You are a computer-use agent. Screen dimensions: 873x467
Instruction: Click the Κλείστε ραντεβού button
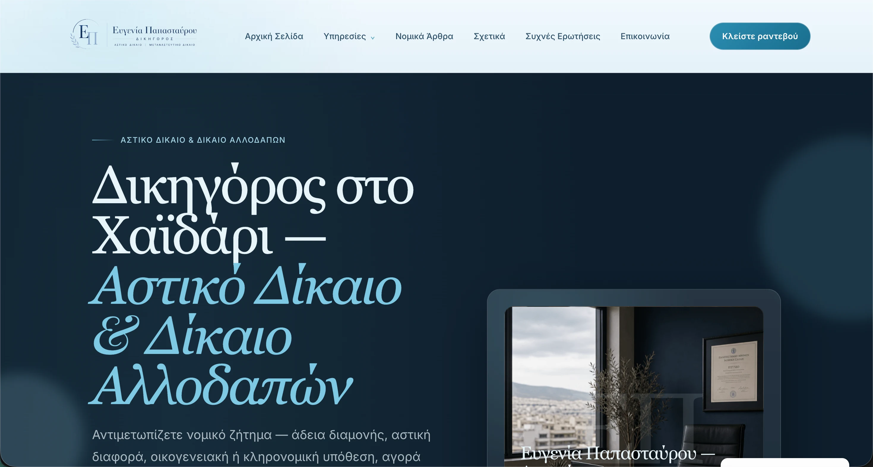(x=760, y=36)
